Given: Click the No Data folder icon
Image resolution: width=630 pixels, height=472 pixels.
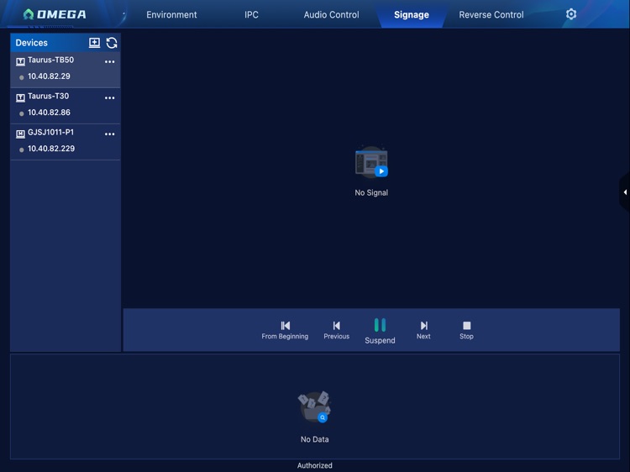Looking at the screenshot, I should pyautogui.click(x=315, y=407).
